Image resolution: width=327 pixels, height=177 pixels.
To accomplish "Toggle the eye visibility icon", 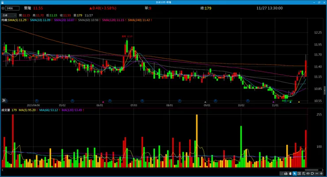I will click(x=308, y=173).
